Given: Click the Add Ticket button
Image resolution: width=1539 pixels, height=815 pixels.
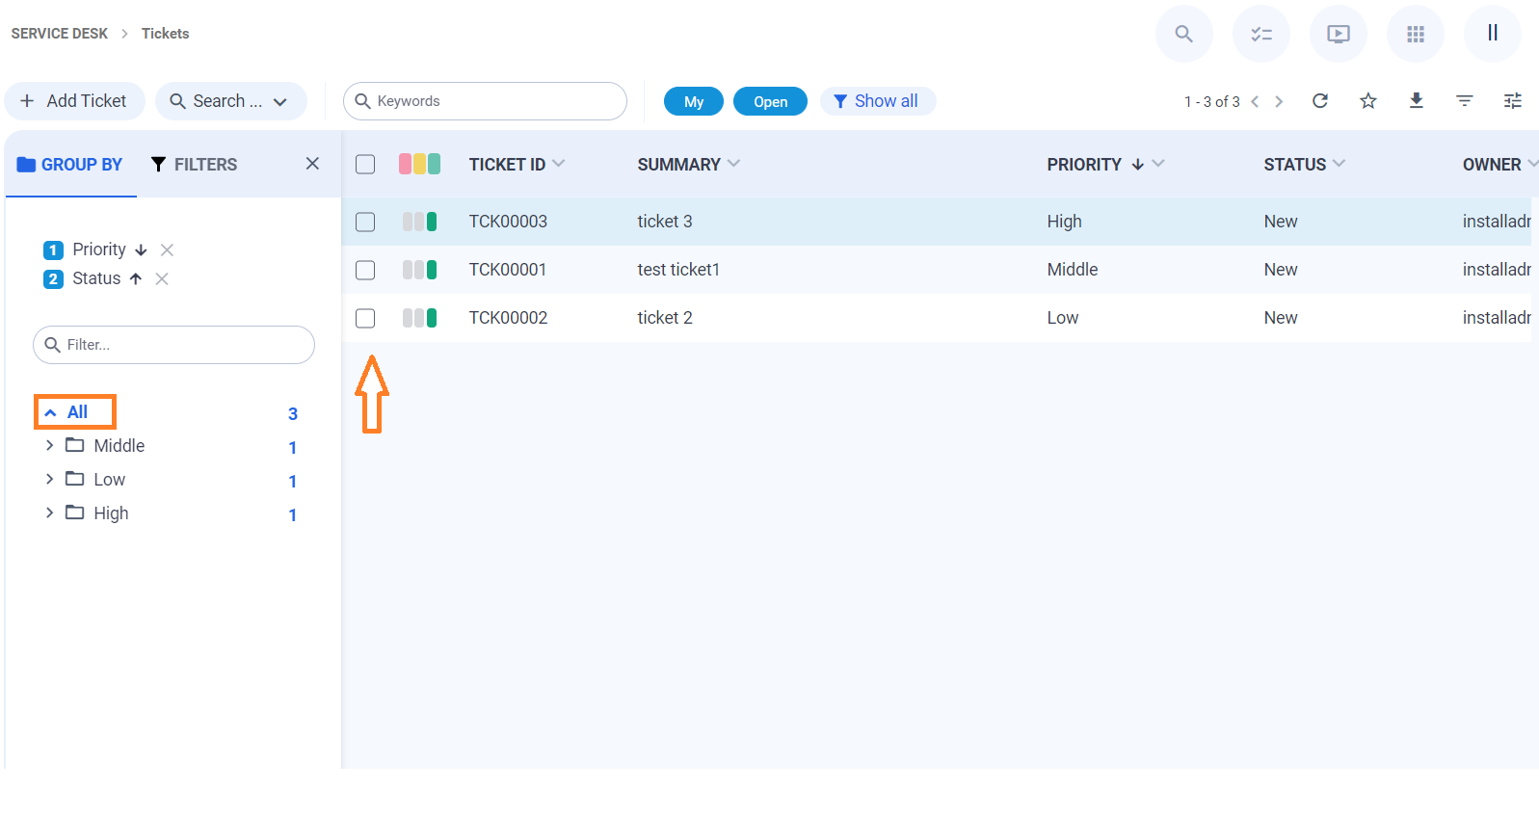Looking at the screenshot, I should 74,101.
